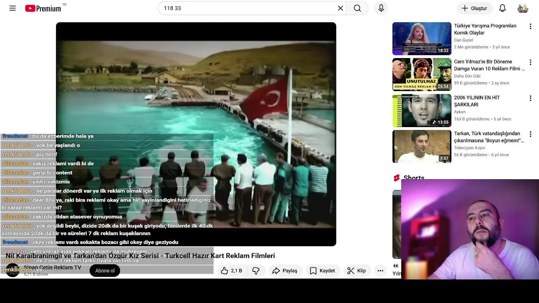Save video using Kaydet button

pyautogui.click(x=323, y=271)
